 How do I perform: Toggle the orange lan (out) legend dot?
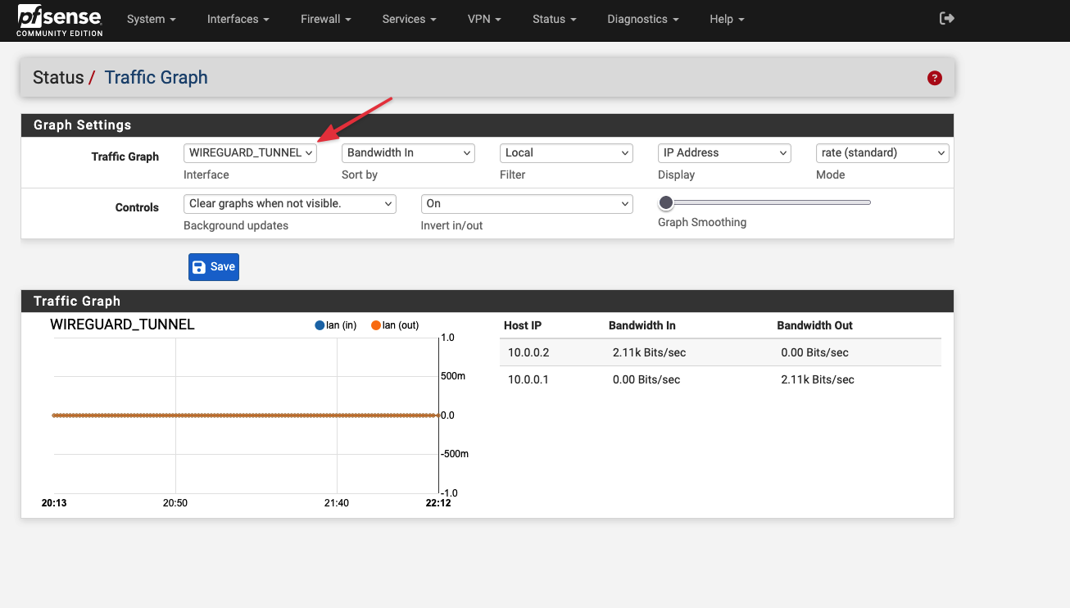[x=376, y=325]
